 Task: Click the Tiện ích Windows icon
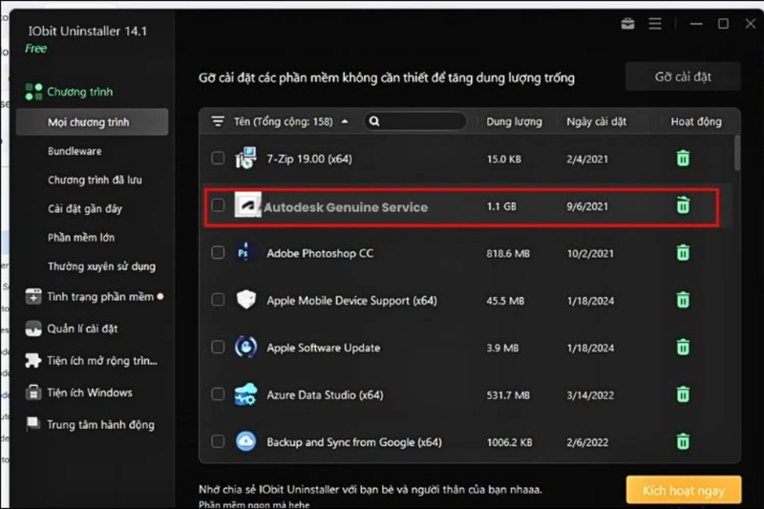click(33, 392)
